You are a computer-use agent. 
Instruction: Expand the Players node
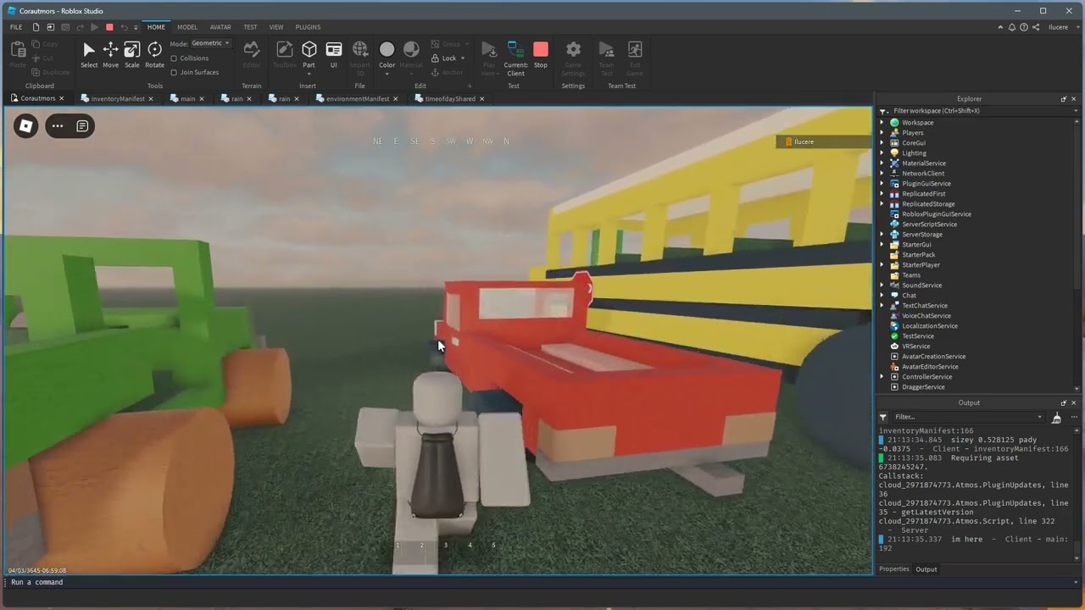882,133
